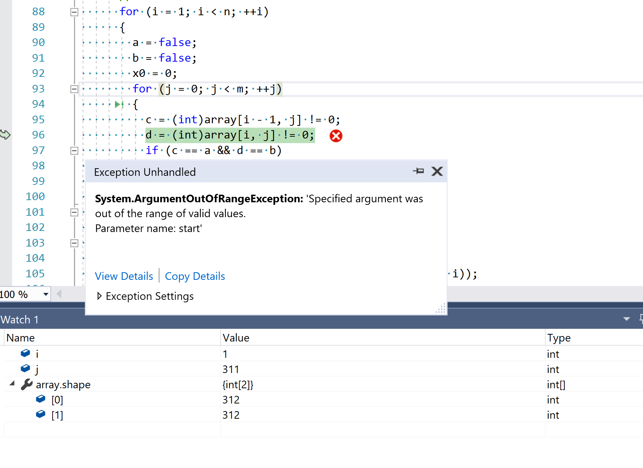Click the Watch 1 panel title
This screenshot has width=643, height=468.
20,320
